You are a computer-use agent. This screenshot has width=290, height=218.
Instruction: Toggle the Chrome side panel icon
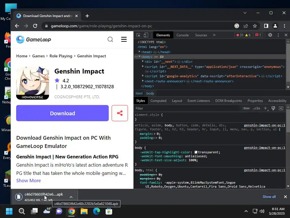266,26
